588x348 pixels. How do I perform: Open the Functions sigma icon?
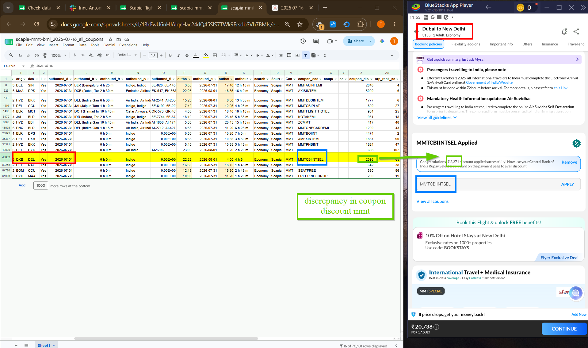coord(325,55)
